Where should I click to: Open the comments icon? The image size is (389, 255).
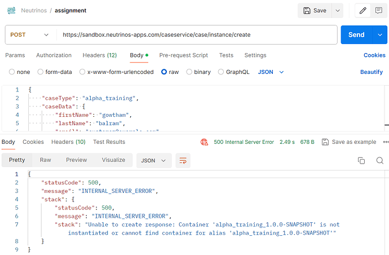pyautogui.click(x=378, y=10)
